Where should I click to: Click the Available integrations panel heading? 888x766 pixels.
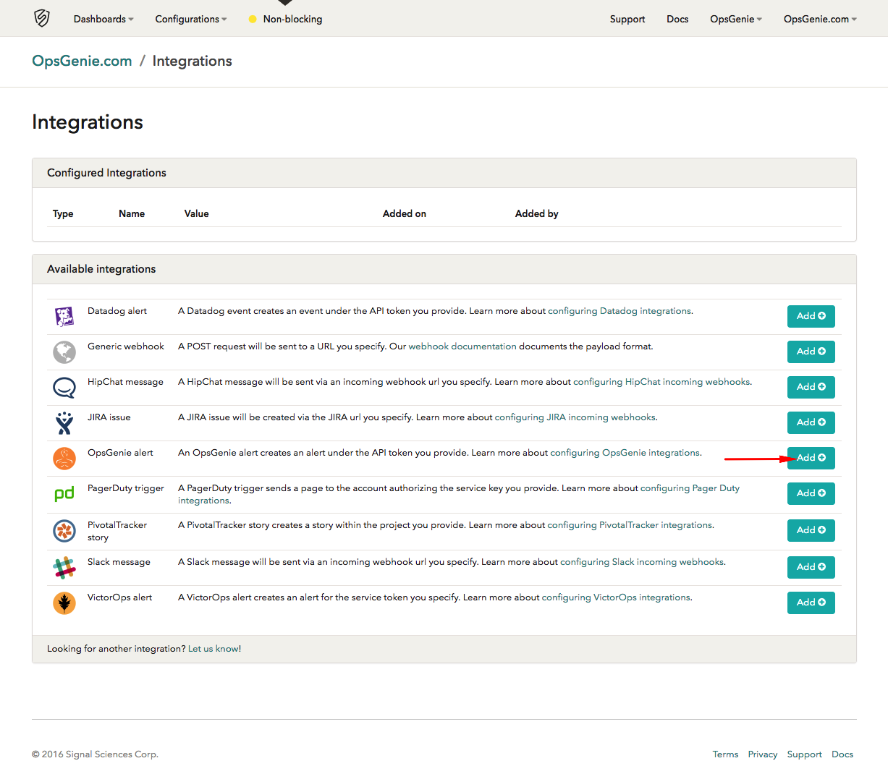101,269
